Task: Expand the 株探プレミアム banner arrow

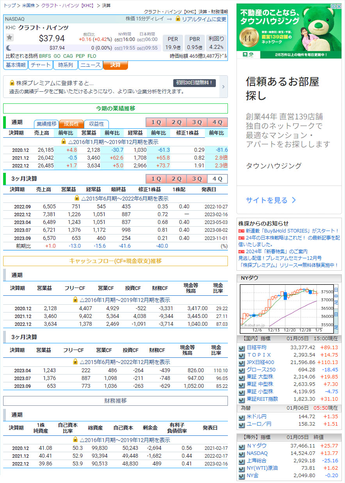Action: (223, 87)
